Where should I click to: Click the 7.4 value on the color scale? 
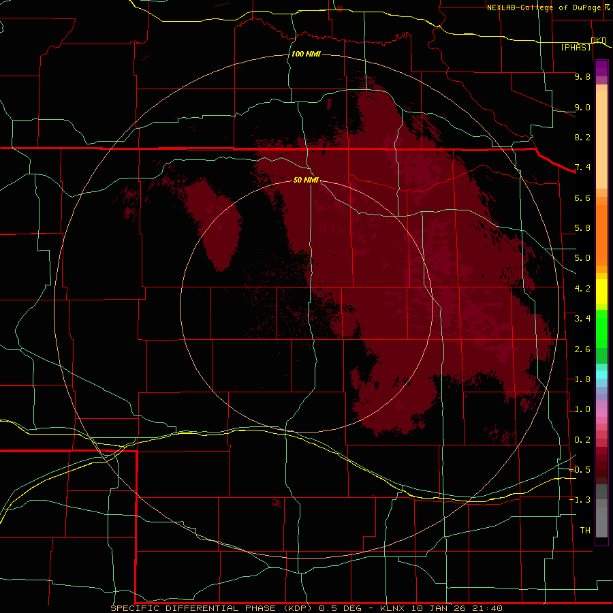tap(582, 168)
